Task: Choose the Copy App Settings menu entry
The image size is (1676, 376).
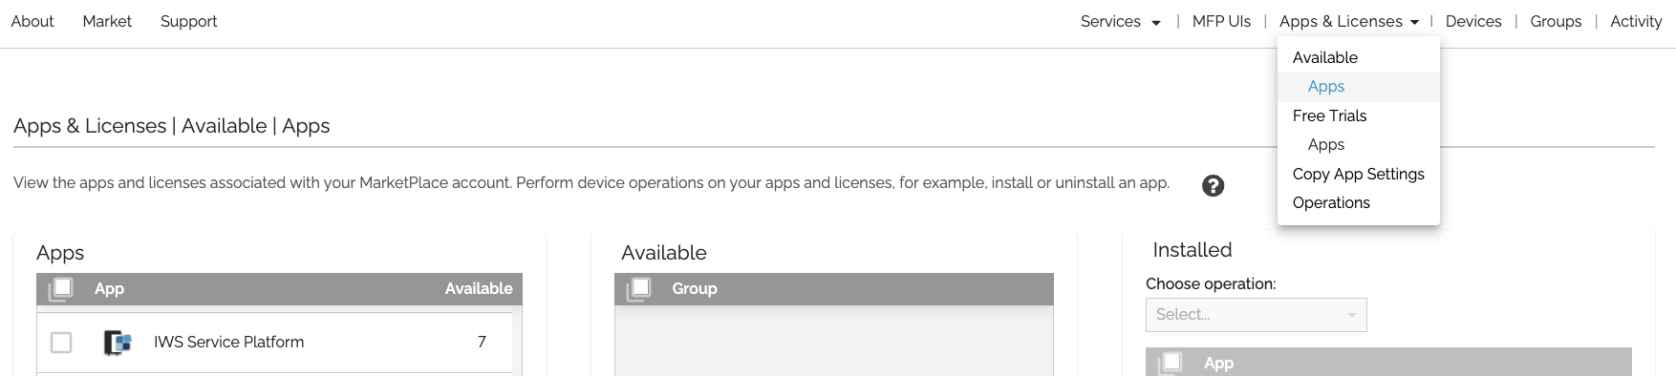Action: coord(1358,174)
